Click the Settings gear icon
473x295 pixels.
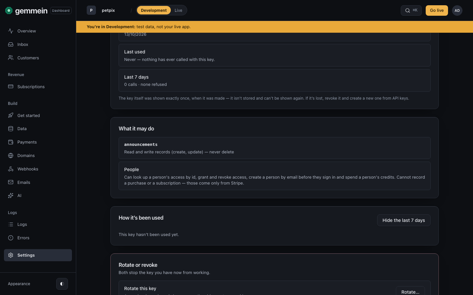click(11, 255)
